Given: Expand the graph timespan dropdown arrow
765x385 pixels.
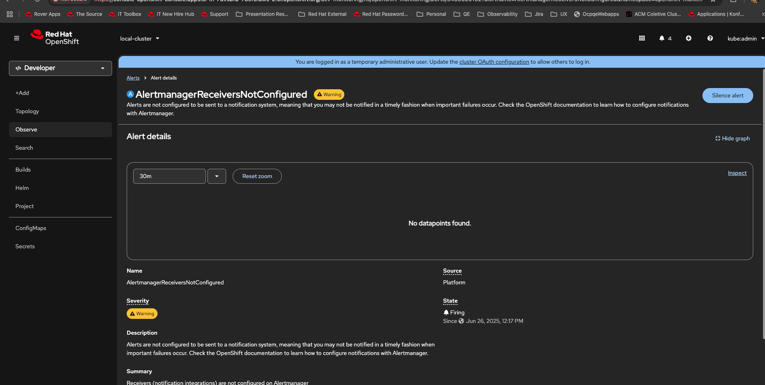Looking at the screenshot, I should tap(217, 176).
